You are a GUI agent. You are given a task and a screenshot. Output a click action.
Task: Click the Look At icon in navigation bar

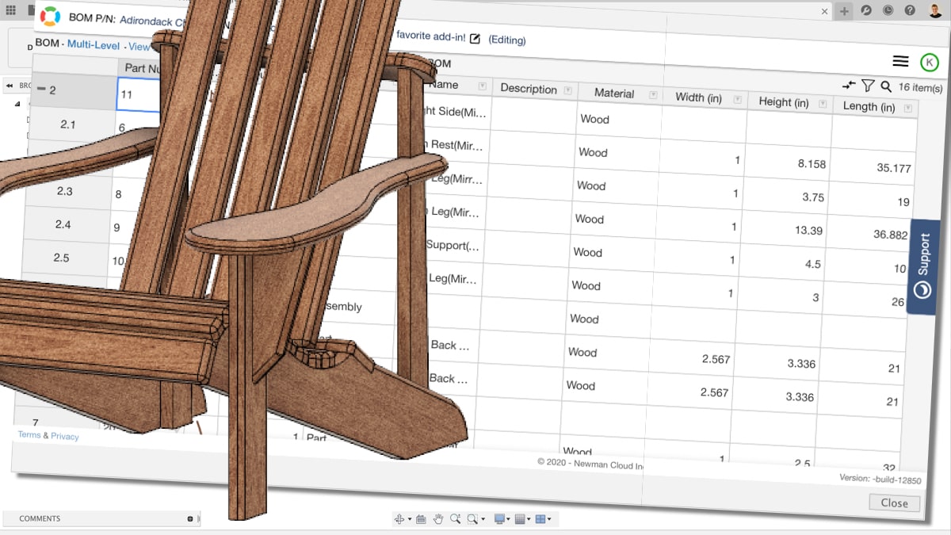point(421,519)
